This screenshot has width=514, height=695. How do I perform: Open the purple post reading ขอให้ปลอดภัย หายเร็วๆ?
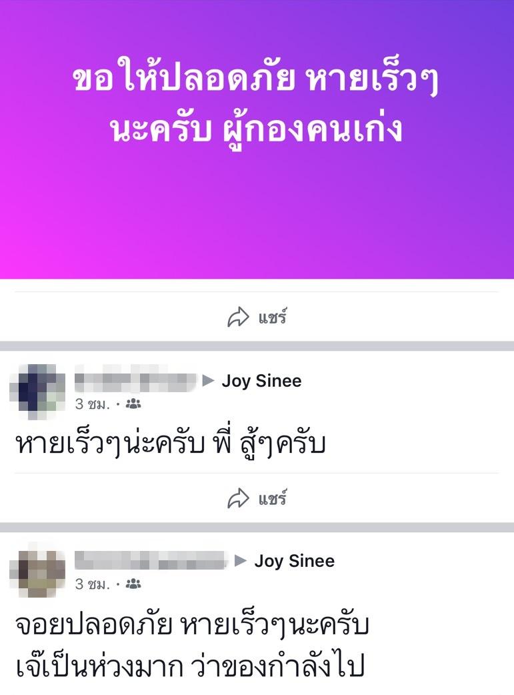pyautogui.click(x=257, y=139)
